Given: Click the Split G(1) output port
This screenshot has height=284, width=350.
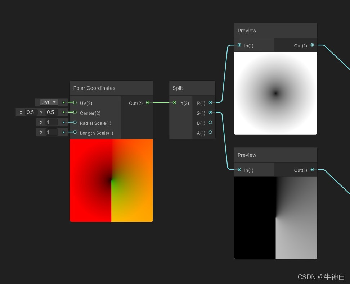Looking at the screenshot, I should click(210, 113).
